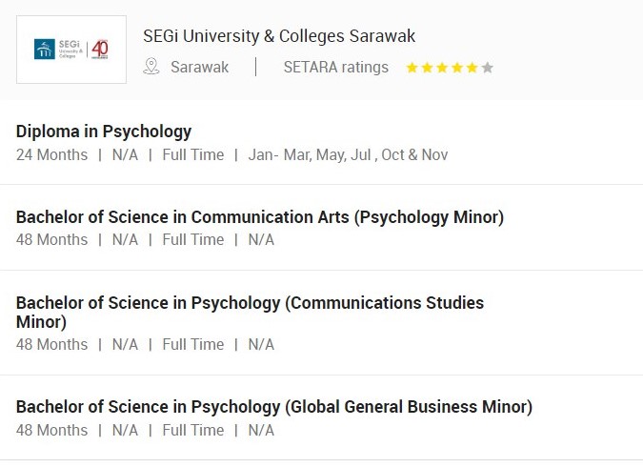Click the red 40 anniversary emblem in logo
The width and height of the screenshot is (643, 467).
(x=98, y=50)
